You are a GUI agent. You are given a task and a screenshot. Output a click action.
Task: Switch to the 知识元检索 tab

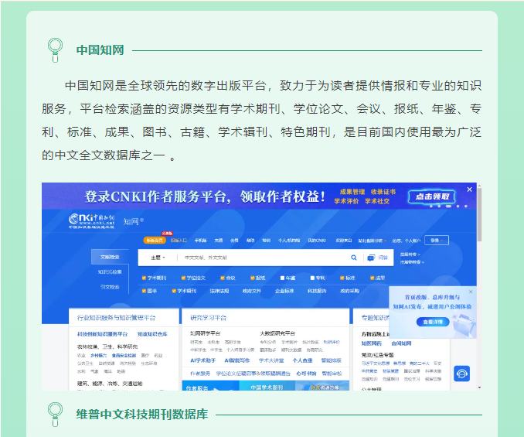coord(110,271)
